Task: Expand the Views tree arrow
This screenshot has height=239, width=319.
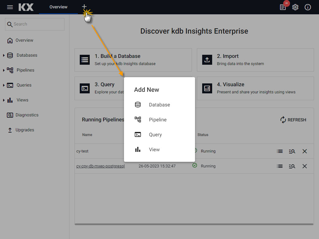Action: tap(4, 100)
